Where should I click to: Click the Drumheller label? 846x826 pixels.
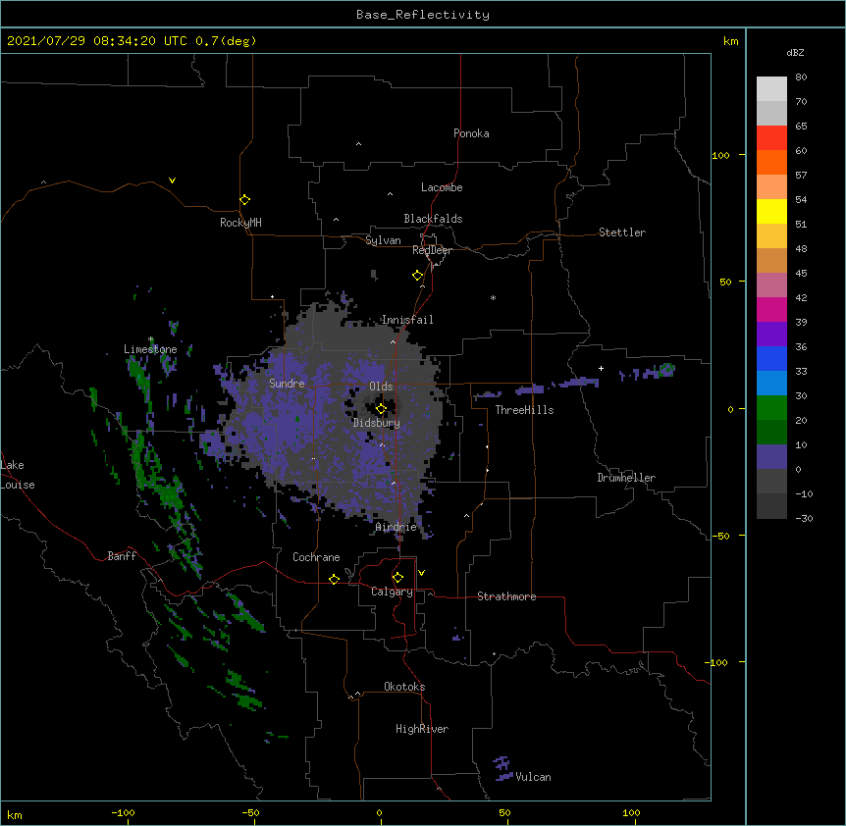coord(626,478)
